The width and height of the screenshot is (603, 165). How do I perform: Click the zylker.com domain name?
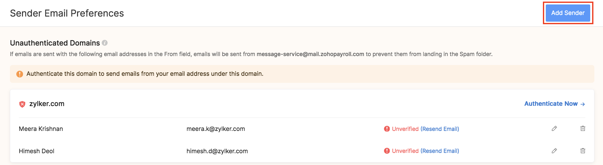coord(47,104)
